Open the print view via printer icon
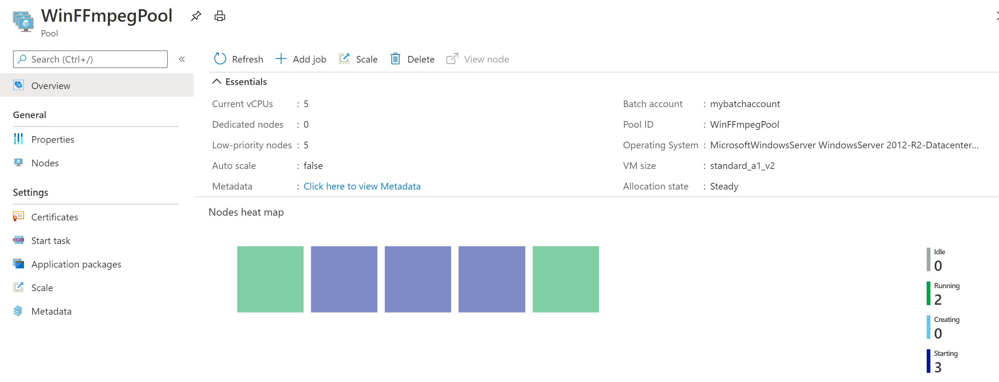This screenshot has height=382, width=999. coord(219,16)
